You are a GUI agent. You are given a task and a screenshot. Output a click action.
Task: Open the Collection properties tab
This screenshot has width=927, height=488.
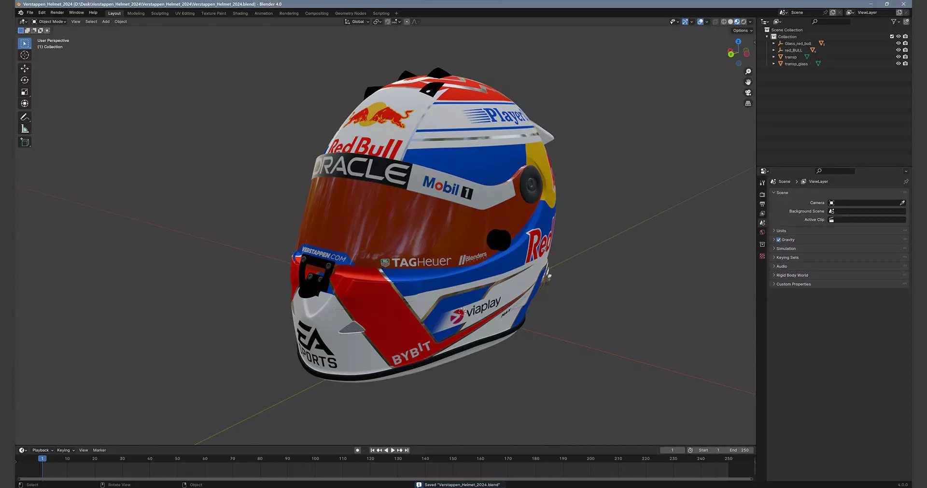pos(762,244)
